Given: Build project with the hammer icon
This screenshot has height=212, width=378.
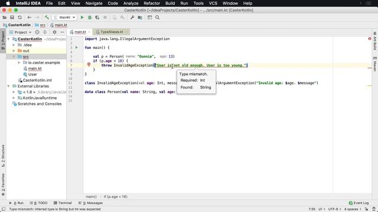Looking at the screenshot, I should 47,18.
